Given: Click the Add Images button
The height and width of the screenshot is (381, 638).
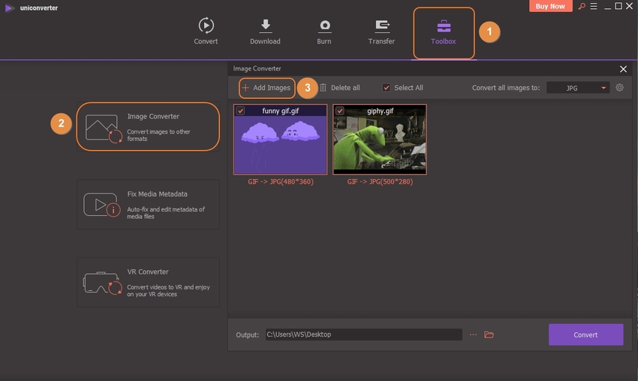Looking at the screenshot, I should [x=266, y=88].
